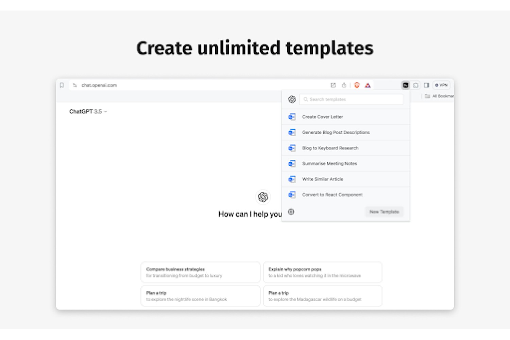This screenshot has height=340, width=510.
Task: Click the Brave Rewards triangle icon
Action: 368,86
